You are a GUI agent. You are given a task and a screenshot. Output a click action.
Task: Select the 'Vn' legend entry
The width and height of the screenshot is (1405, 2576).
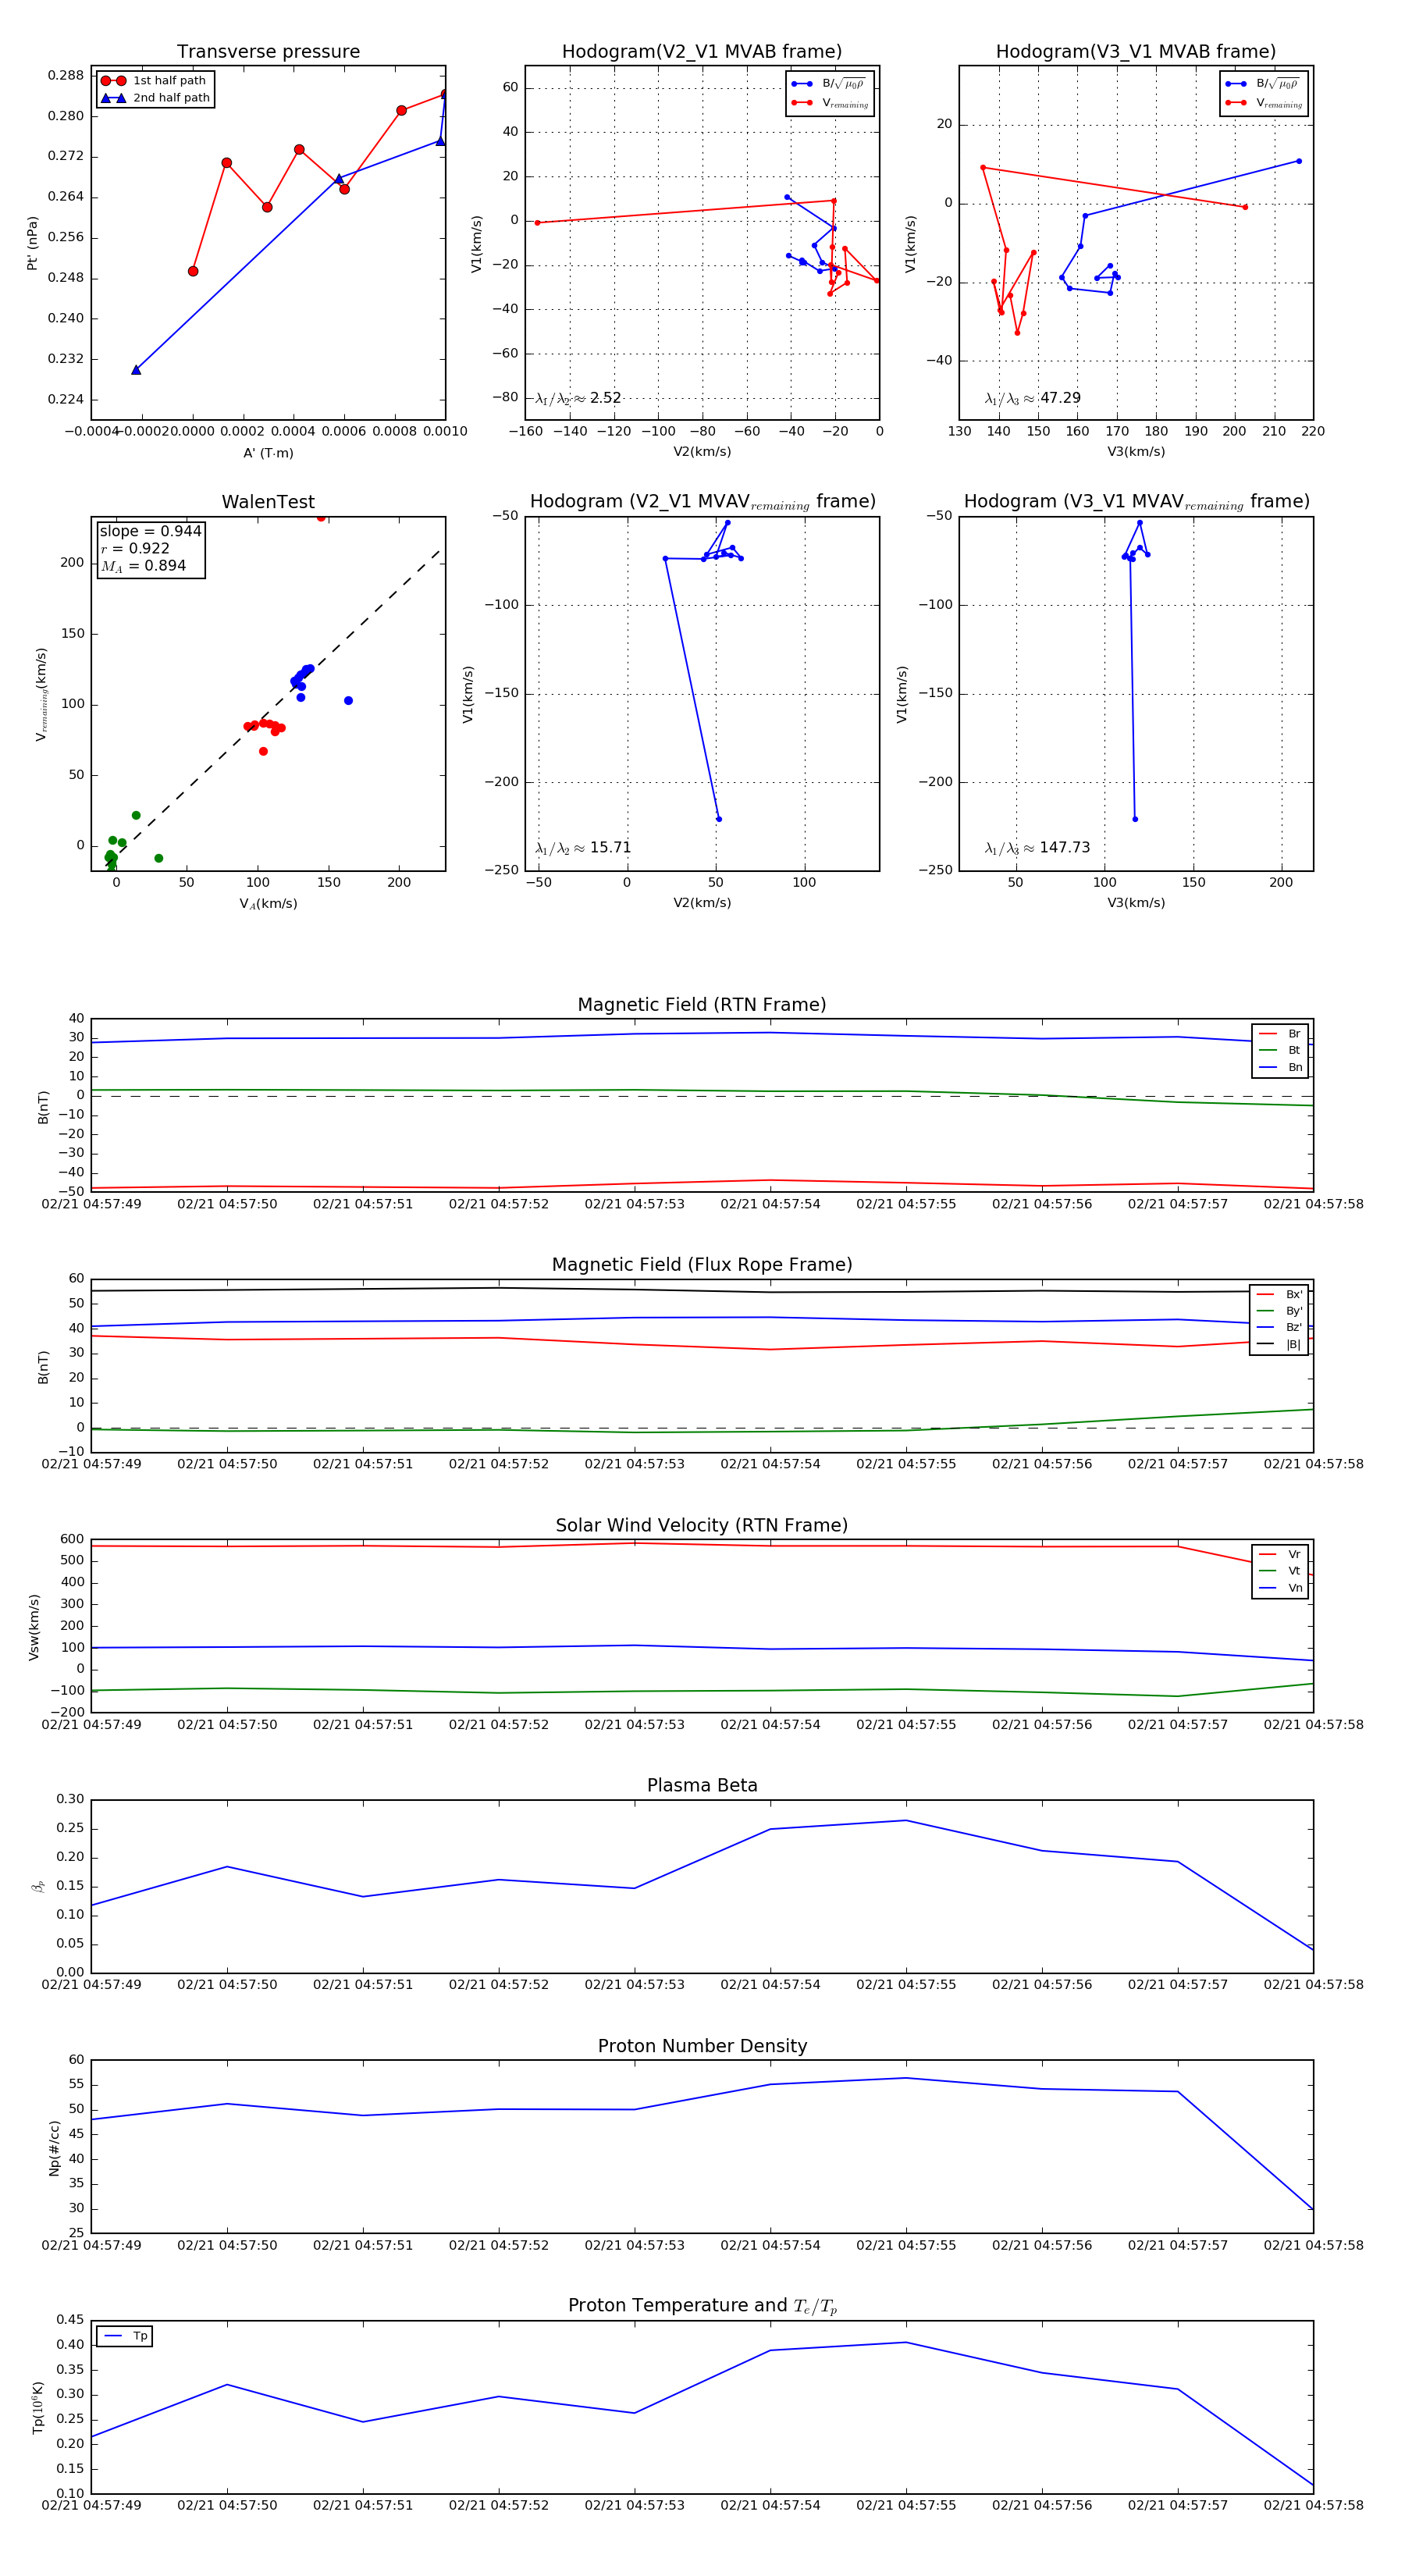(1280, 1588)
